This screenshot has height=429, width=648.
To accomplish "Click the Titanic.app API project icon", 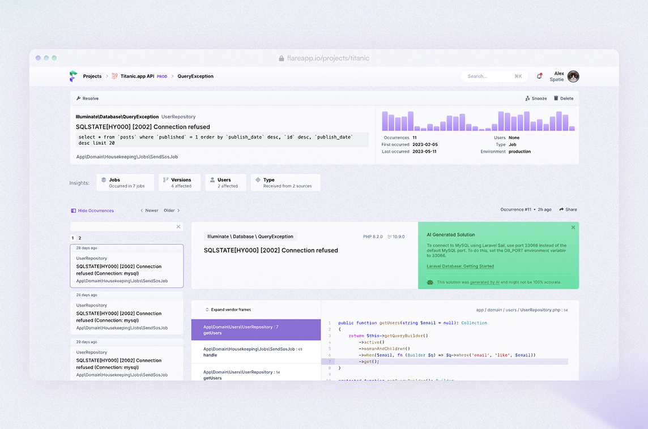I will tap(114, 76).
